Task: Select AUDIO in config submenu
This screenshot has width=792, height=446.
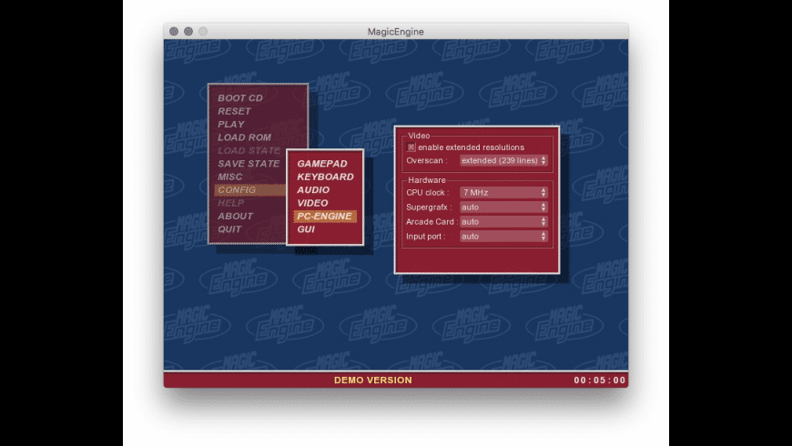Action: coord(312,190)
